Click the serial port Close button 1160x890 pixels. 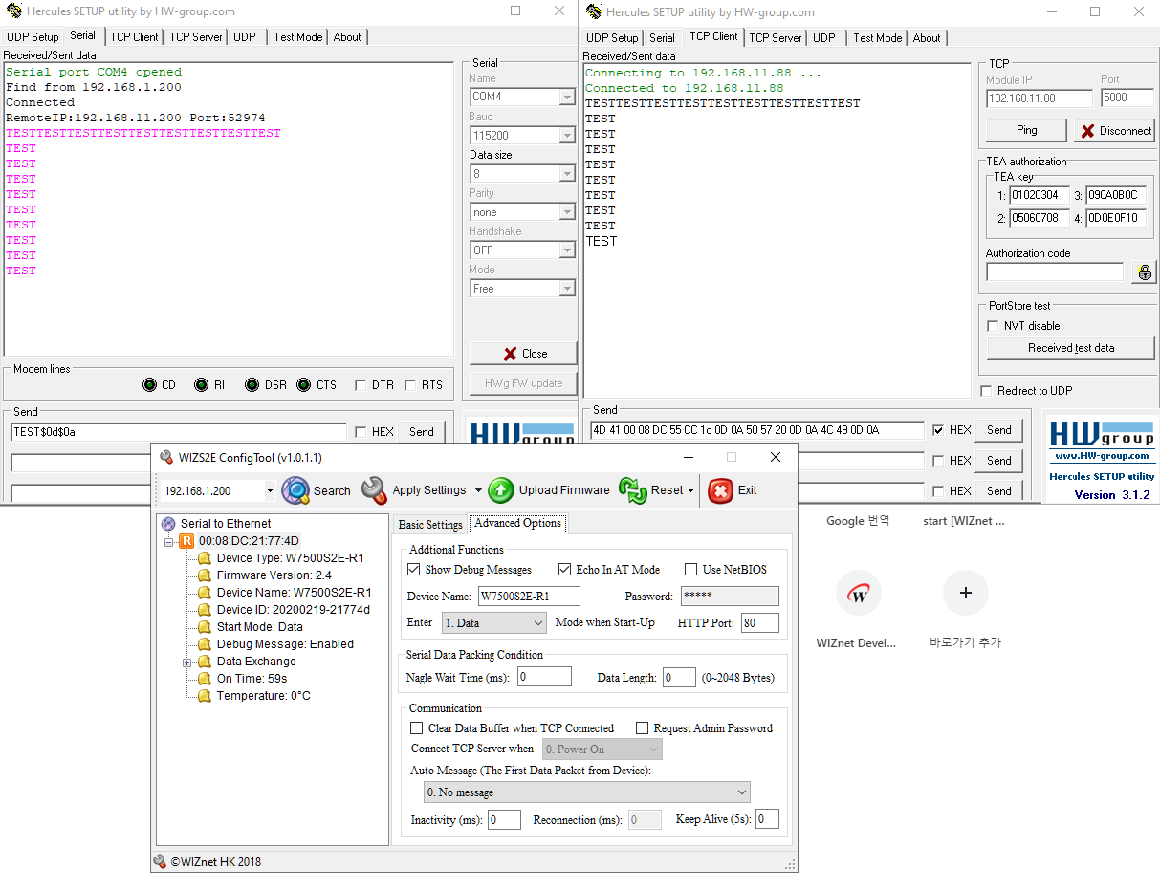coord(523,354)
